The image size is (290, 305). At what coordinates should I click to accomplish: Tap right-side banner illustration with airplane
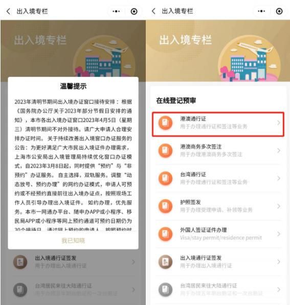tap(249, 58)
